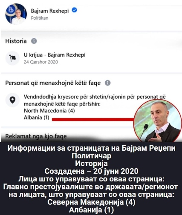Click the circular photo of man with microphone
The width and height of the screenshot is (182, 215).
click(157, 120)
